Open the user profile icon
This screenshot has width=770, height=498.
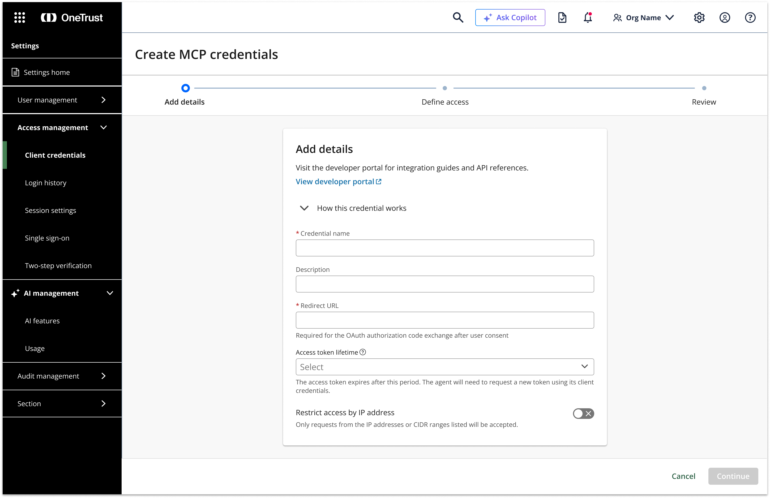point(724,18)
